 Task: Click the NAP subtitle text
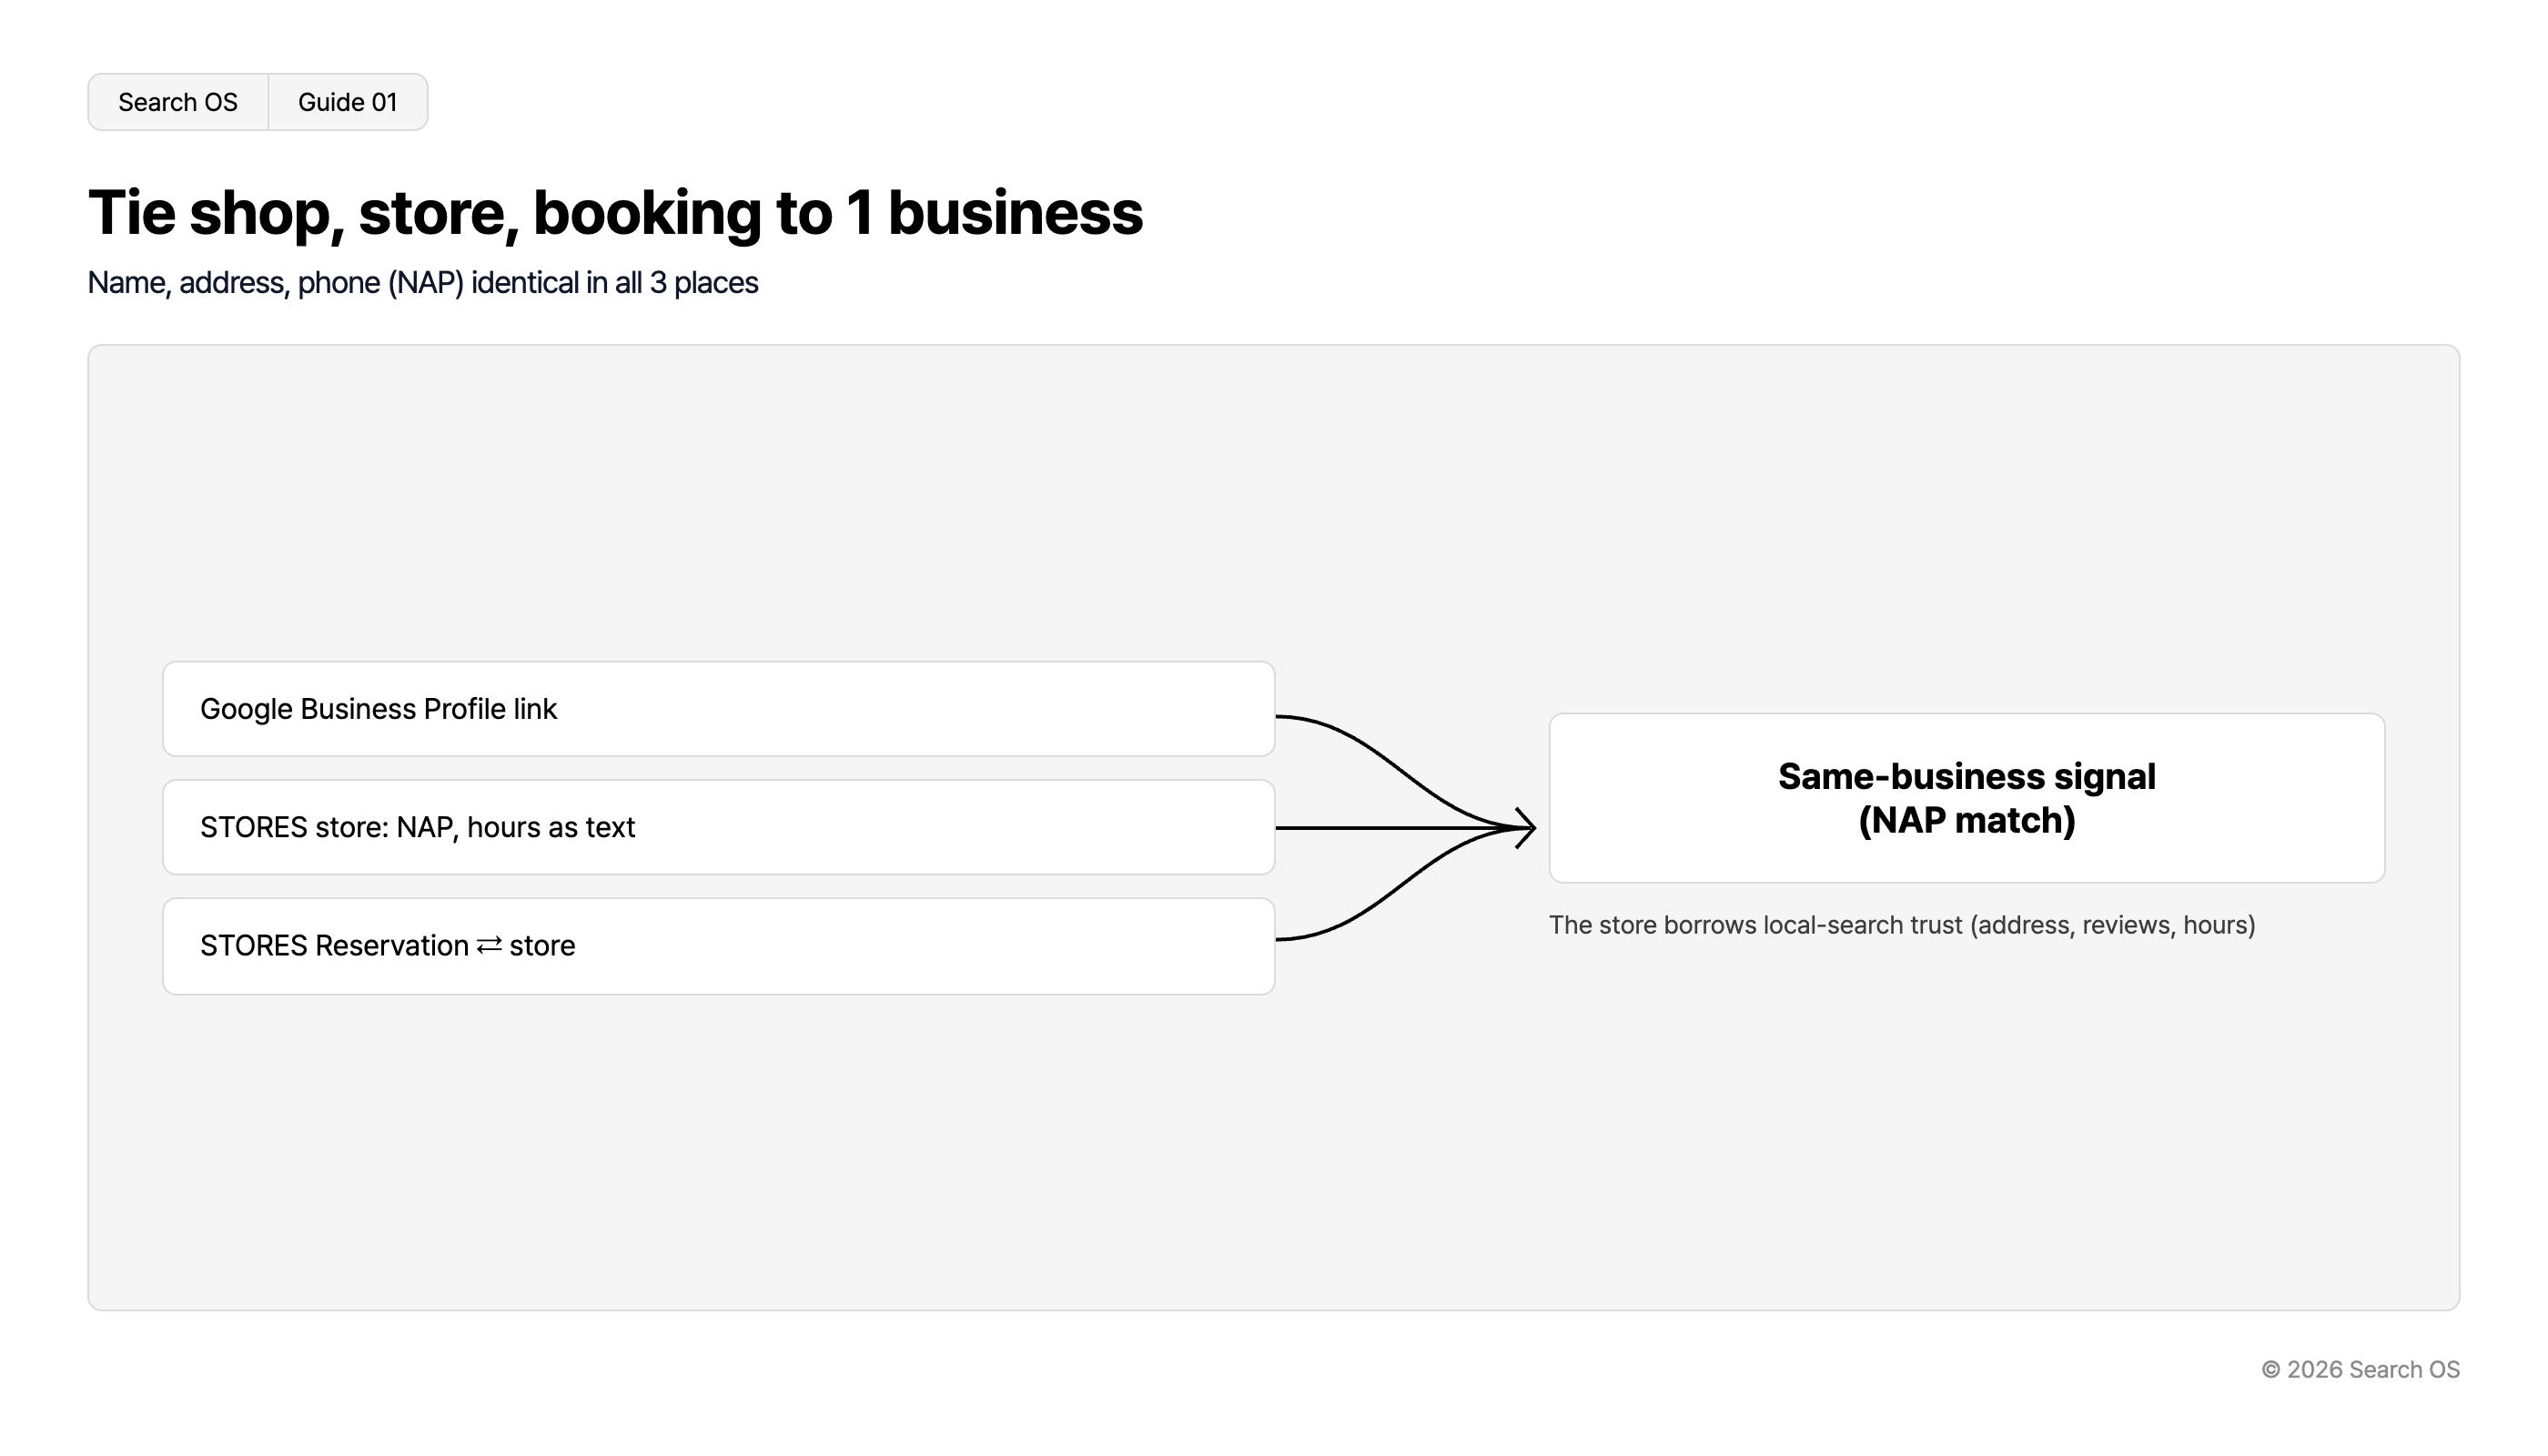click(423, 283)
